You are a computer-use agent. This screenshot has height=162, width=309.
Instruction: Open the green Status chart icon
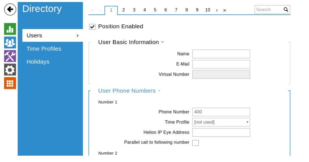[x=10, y=29]
